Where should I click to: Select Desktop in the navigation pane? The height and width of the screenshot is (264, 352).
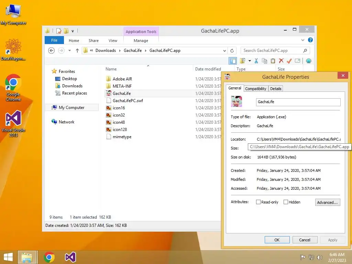[69, 79]
